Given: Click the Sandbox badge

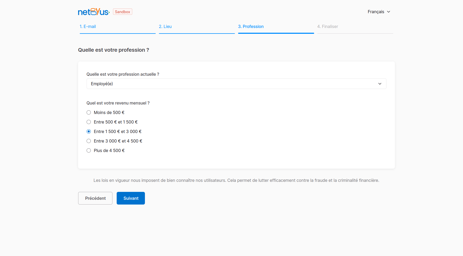Looking at the screenshot, I should pos(122,12).
